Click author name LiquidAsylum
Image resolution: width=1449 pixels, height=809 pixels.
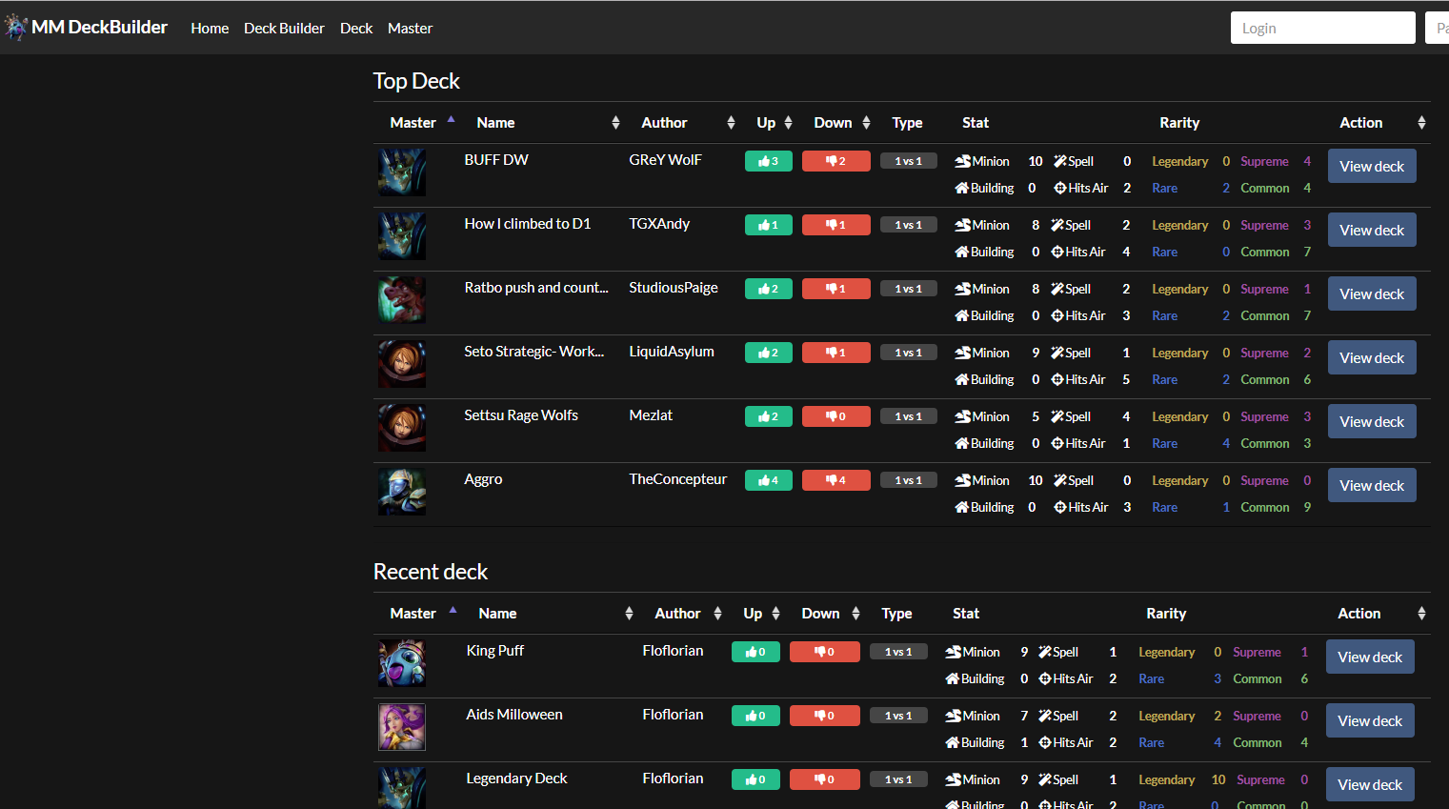click(672, 351)
